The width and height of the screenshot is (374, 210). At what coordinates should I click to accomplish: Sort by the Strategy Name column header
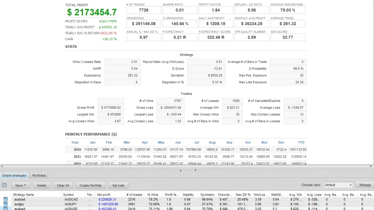(23, 195)
